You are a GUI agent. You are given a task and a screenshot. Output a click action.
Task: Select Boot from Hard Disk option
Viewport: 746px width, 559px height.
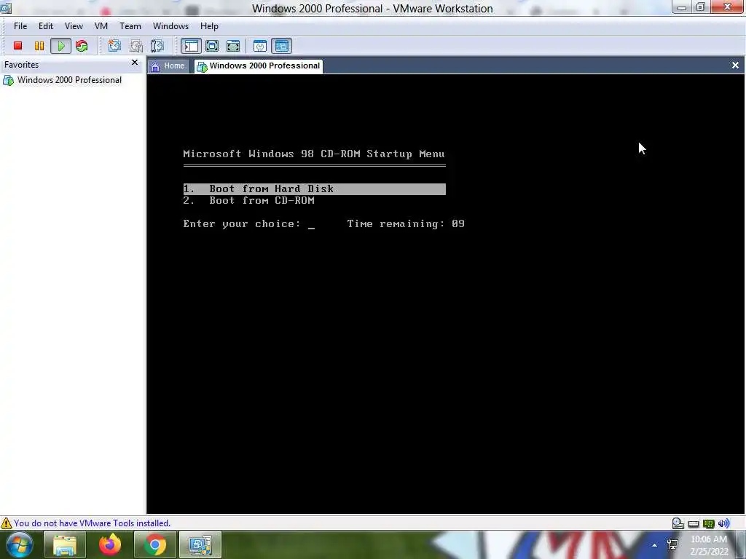click(315, 189)
